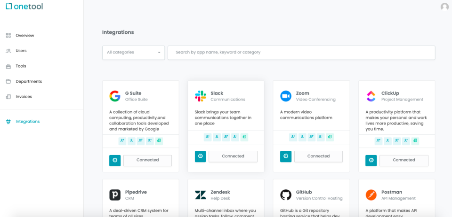Click the GitHub logo icon
The width and height of the screenshot is (452, 217).
(286, 195)
